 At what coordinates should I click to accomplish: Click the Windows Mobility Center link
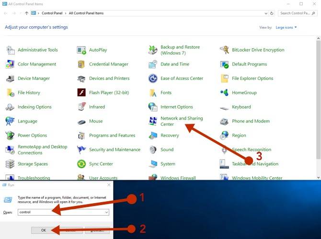point(257,178)
